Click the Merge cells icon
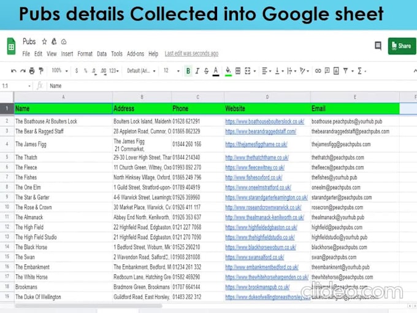The width and height of the screenshot is (417, 313). [x=248, y=71]
